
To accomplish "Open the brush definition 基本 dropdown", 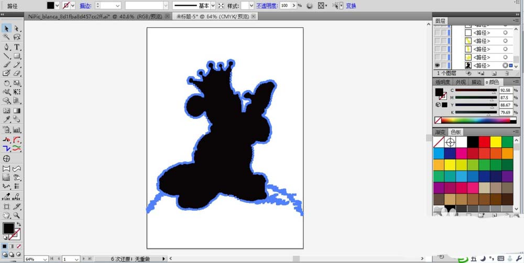I will pos(213,6).
